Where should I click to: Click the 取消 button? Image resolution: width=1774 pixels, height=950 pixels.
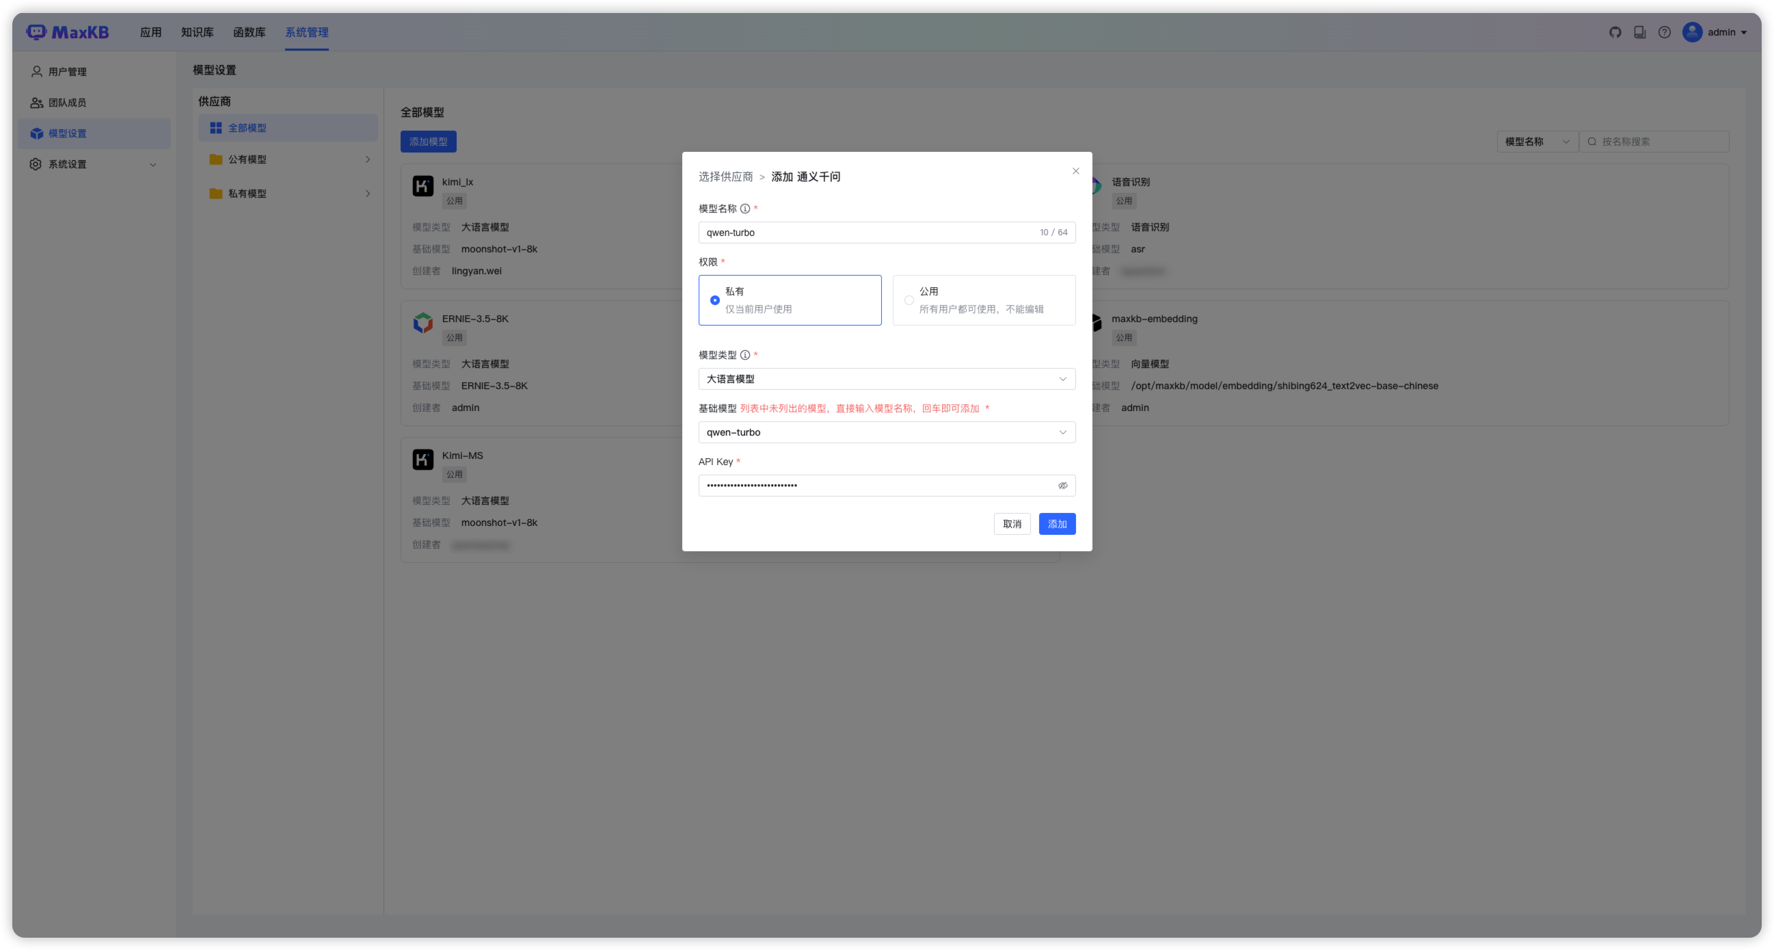(1012, 525)
